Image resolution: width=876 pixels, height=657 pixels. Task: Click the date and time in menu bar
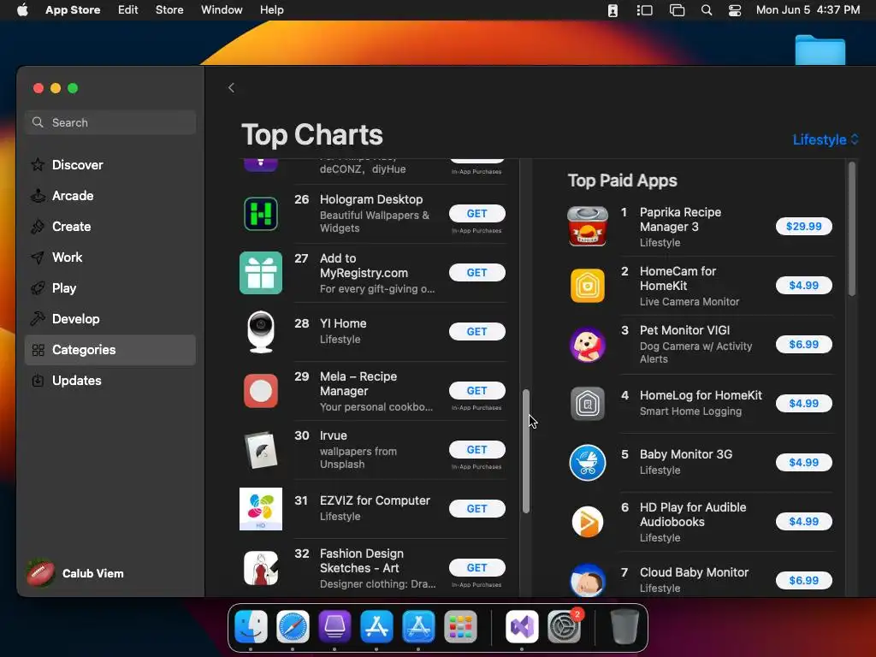pyautogui.click(x=808, y=10)
